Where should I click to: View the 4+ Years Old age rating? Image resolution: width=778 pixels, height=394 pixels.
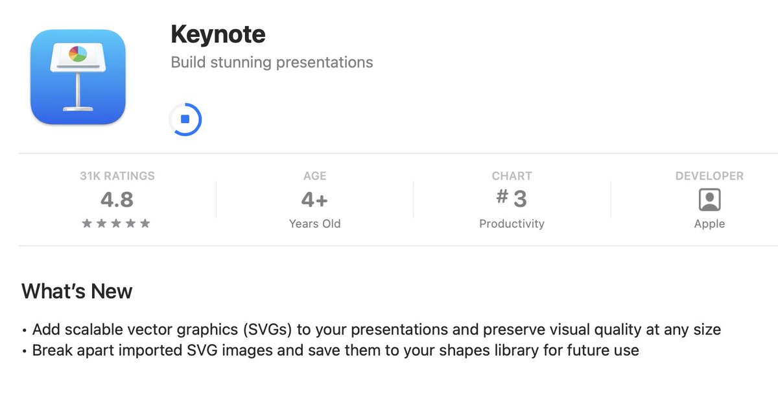(314, 198)
